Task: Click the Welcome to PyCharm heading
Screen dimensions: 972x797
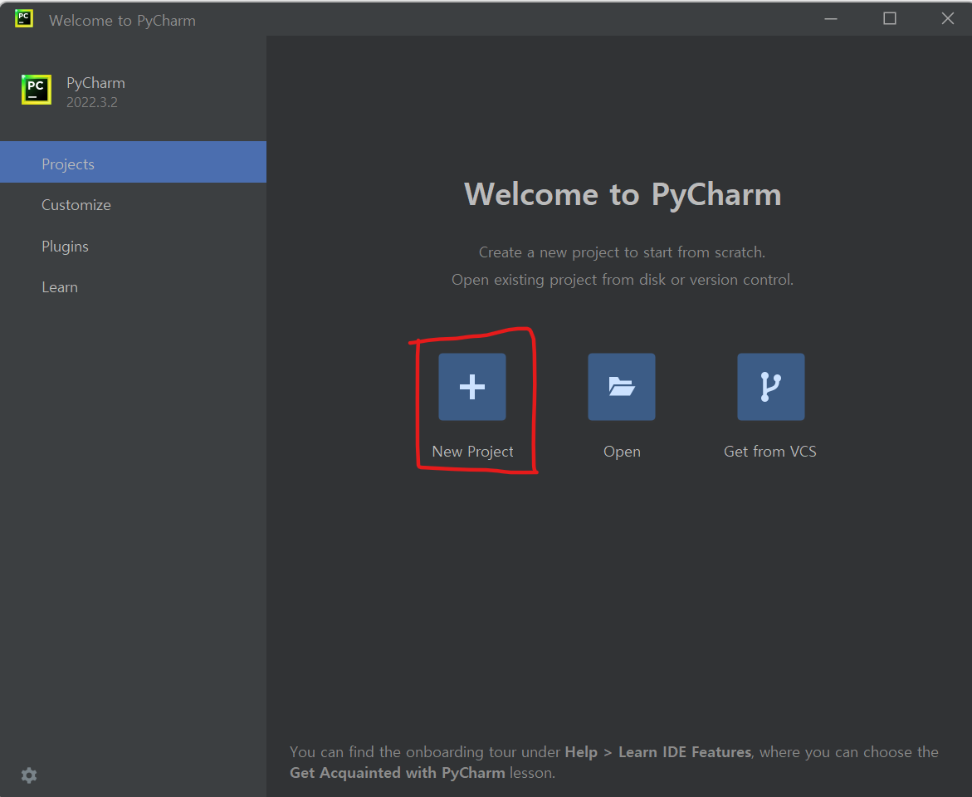Action: tap(623, 194)
